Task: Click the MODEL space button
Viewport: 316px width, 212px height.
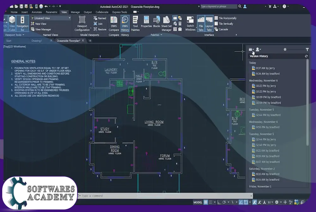Action: point(198,202)
